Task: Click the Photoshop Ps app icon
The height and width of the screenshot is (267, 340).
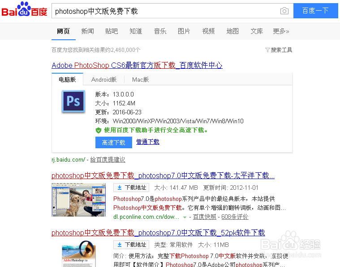Action: point(73,101)
